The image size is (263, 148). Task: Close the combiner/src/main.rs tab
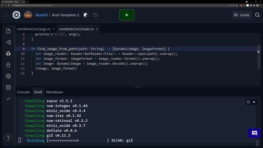(97, 29)
